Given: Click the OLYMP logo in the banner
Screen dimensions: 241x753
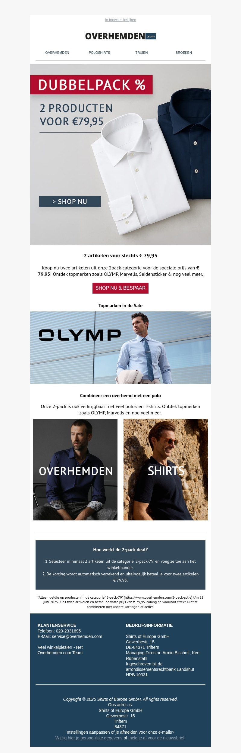Looking at the screenshot, I should point(80,335).
